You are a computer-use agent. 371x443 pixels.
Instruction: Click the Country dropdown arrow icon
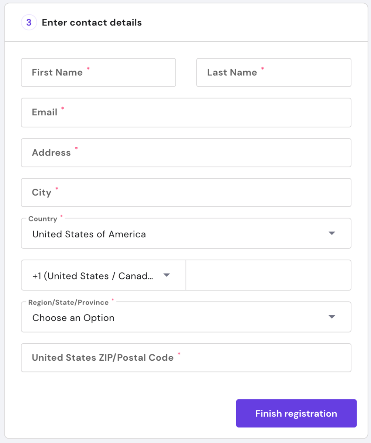coord(332,233)
